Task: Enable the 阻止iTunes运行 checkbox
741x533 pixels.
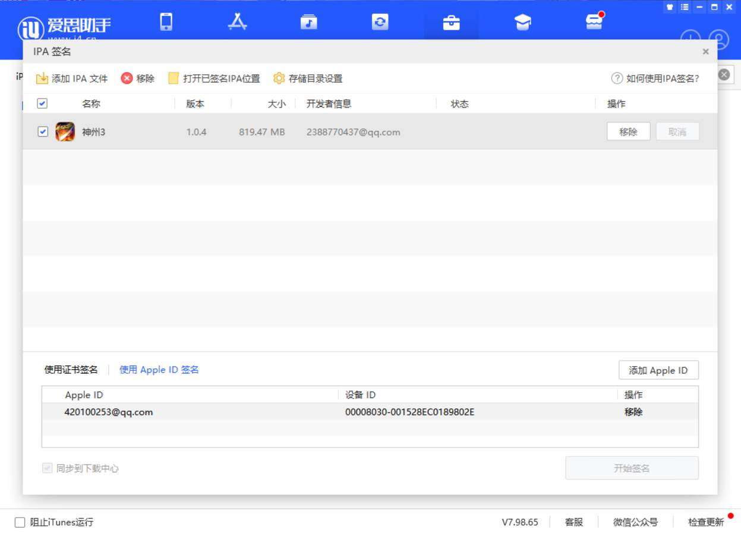Action: (x=20, y=522)
